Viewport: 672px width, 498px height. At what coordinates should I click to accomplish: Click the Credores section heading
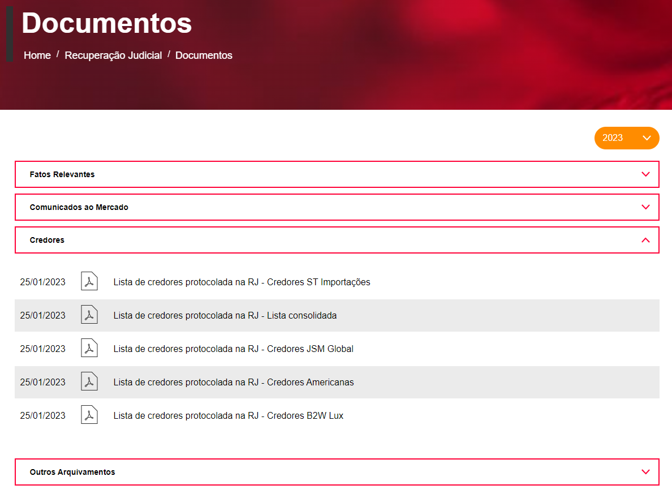coord(47,240)
